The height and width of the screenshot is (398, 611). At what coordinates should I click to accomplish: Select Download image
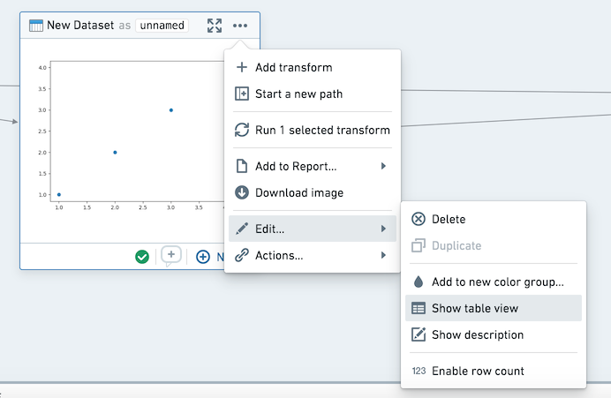[313, 192]
